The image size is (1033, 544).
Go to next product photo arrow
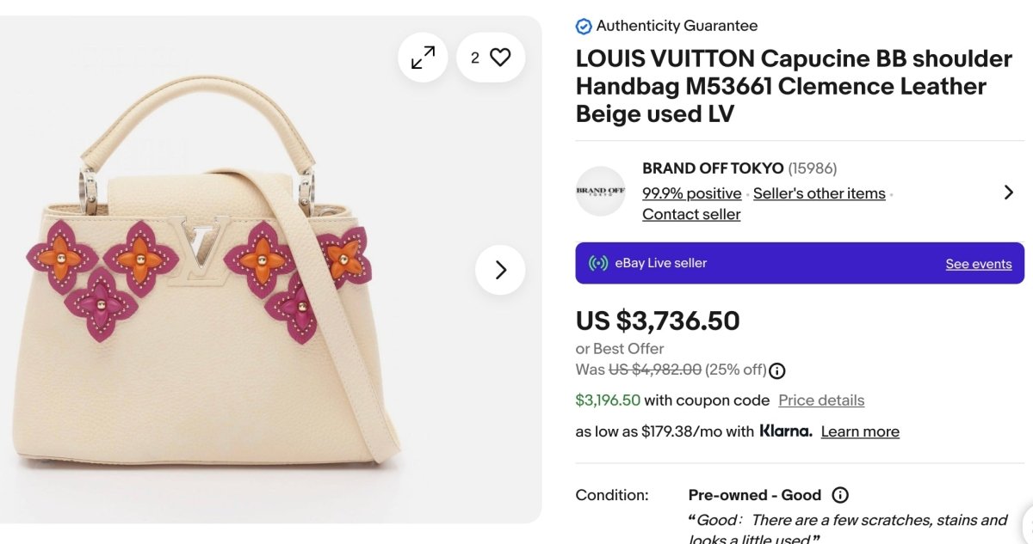coord(500,270)
